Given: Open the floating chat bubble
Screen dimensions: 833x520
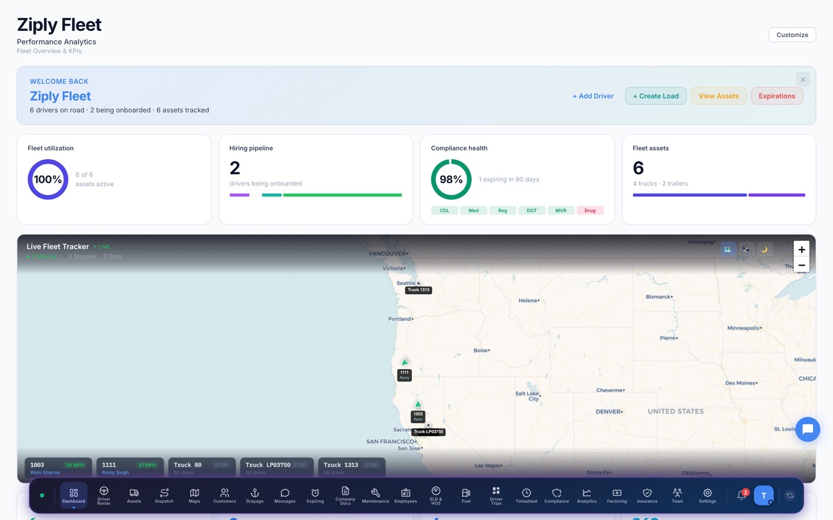Looking at the screenshot, I should [808, 430].
